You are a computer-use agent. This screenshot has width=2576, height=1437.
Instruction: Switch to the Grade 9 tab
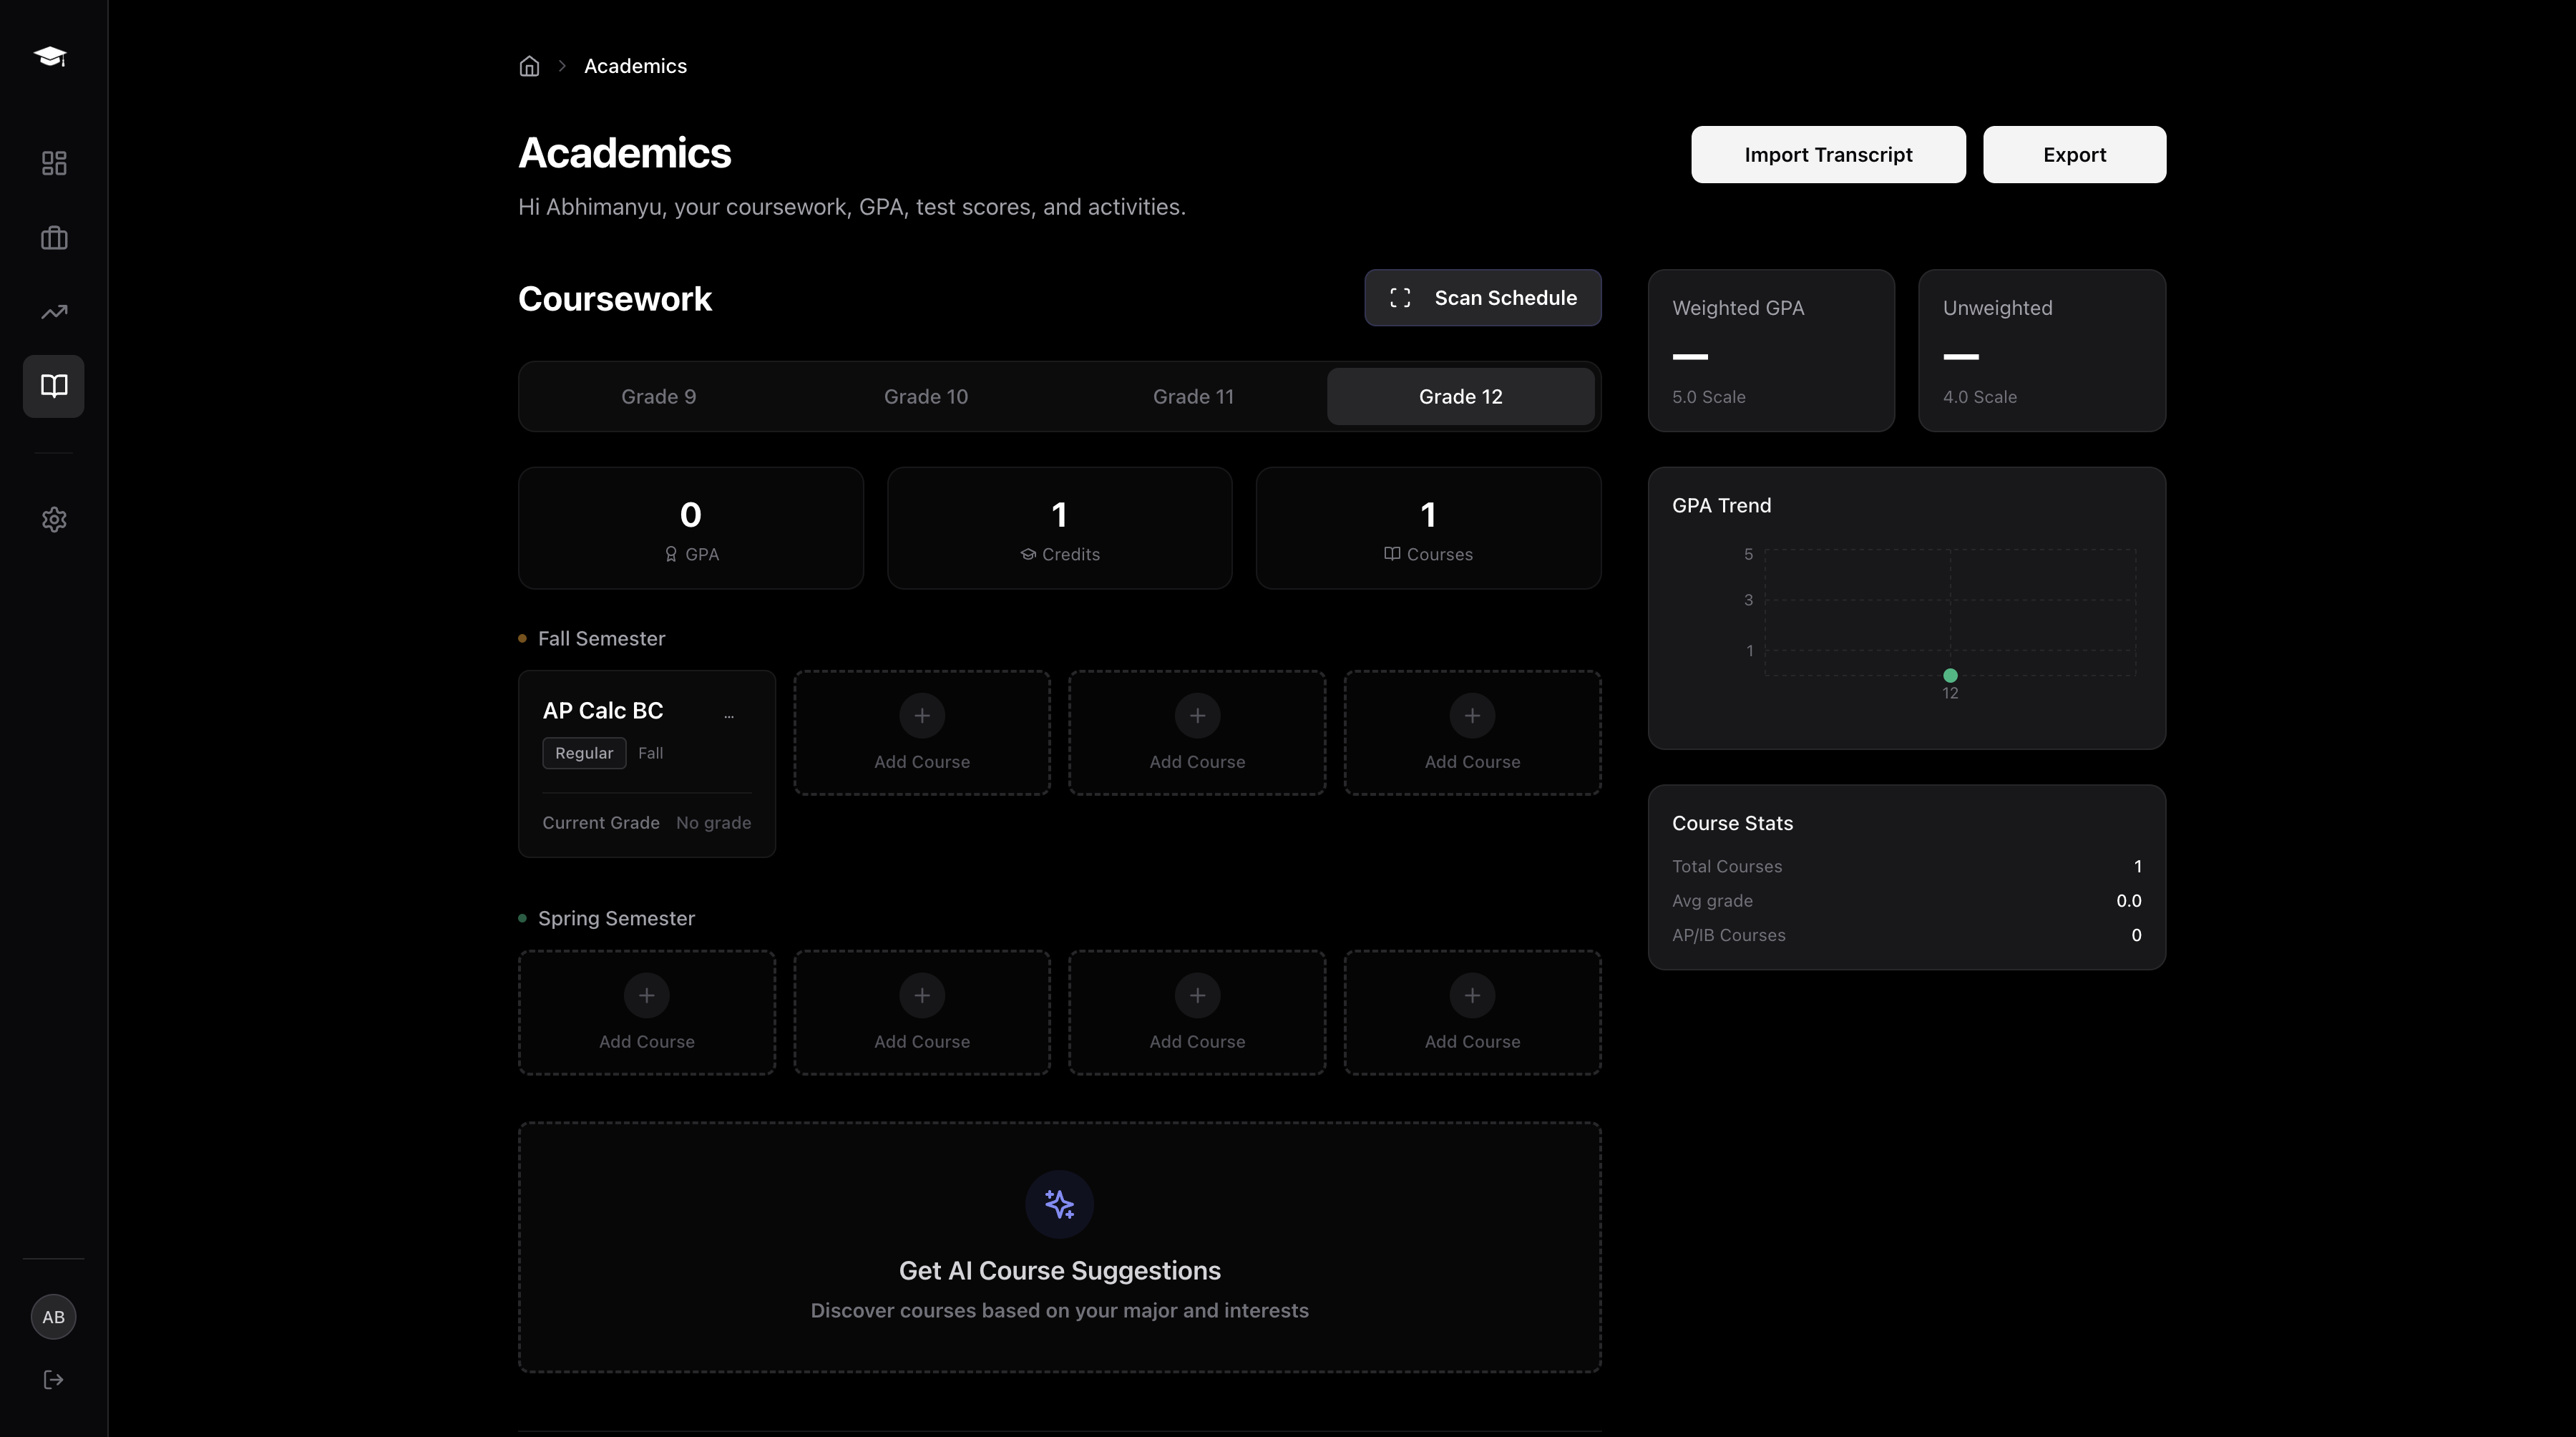click(x=658, y=397)
